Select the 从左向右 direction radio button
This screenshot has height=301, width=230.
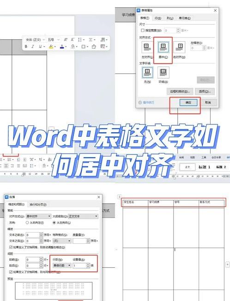54,223
